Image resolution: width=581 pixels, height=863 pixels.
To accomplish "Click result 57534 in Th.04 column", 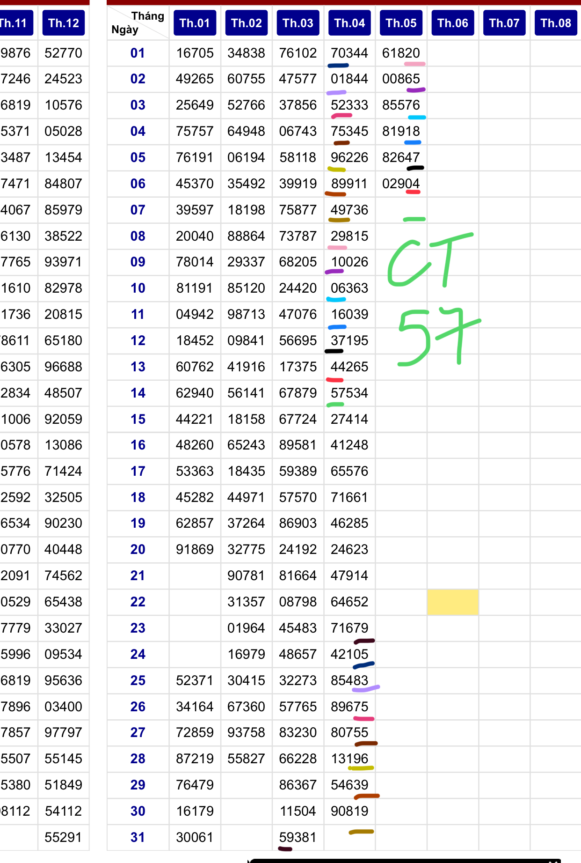I will pos(349,393).
